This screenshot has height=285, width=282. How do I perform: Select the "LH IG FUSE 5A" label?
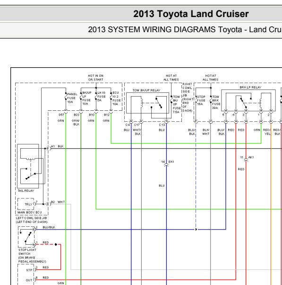click(x=102, y=96)
